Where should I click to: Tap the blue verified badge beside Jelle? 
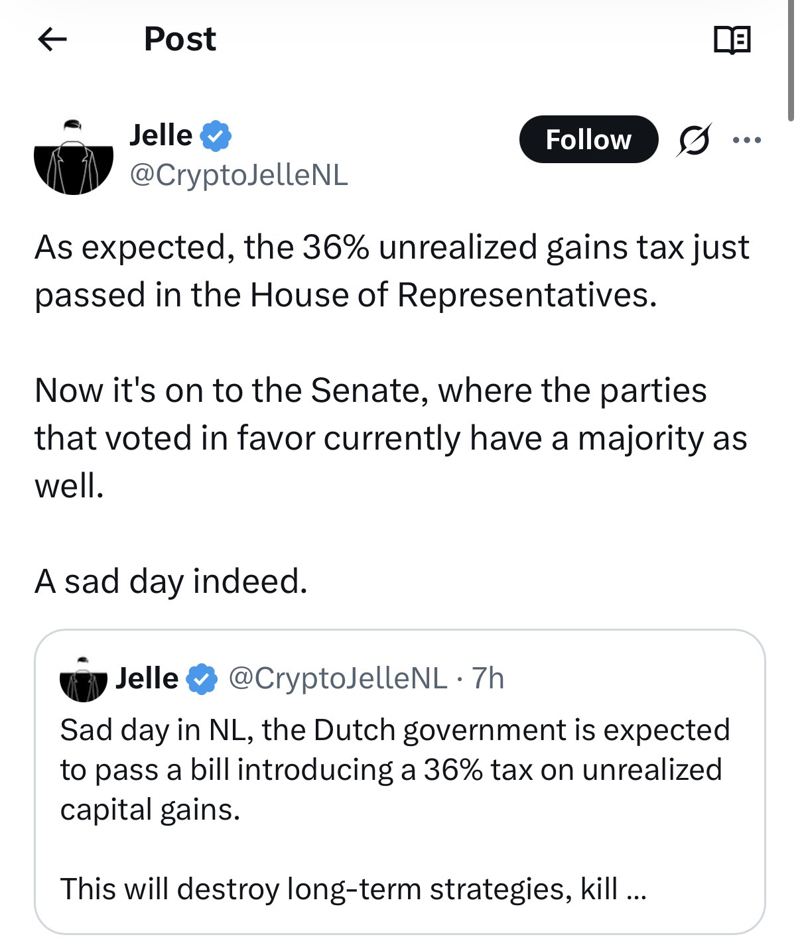[216, 136]
